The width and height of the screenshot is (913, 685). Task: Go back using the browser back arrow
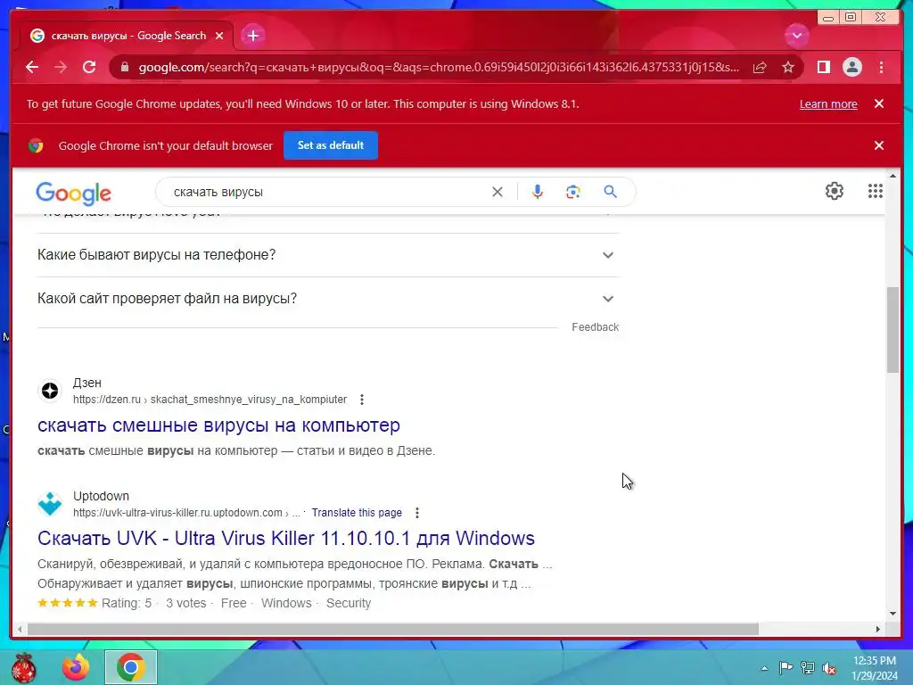point(32,67)
